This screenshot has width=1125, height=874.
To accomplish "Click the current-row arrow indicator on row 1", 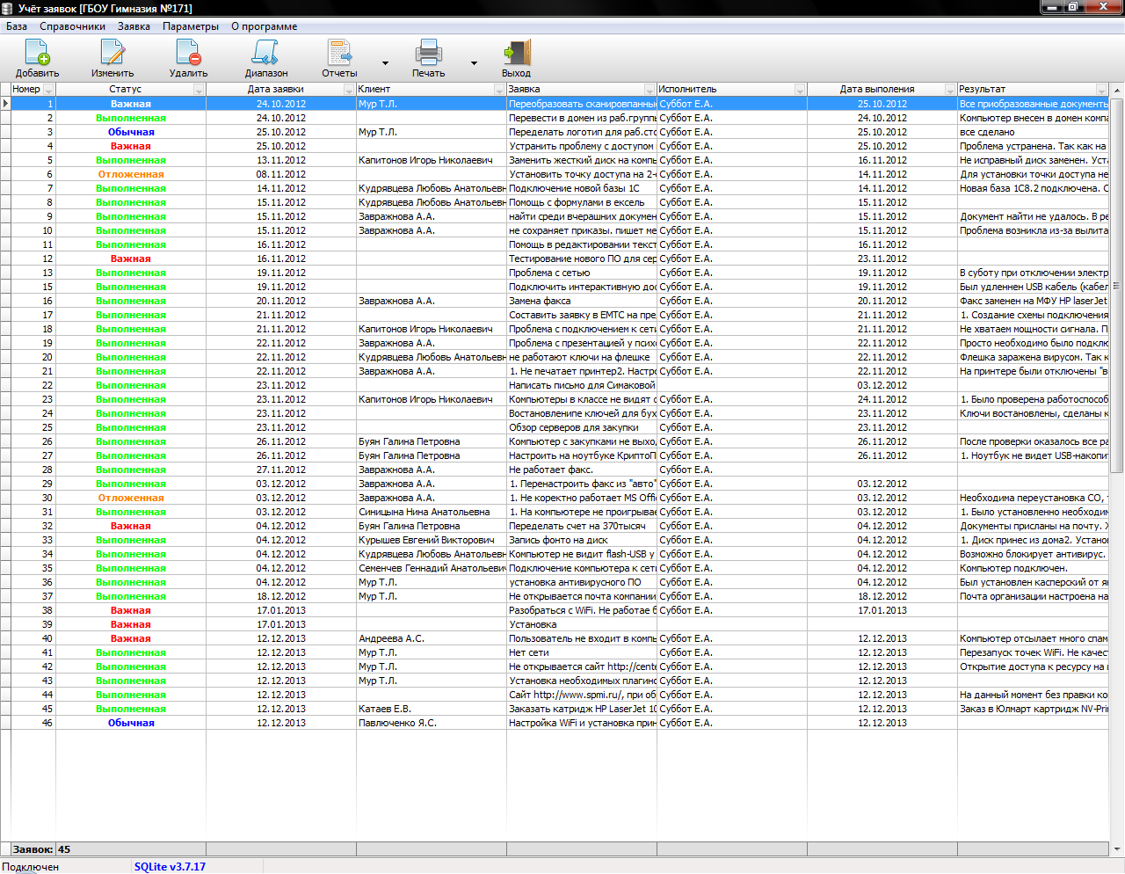I will 5,104.
